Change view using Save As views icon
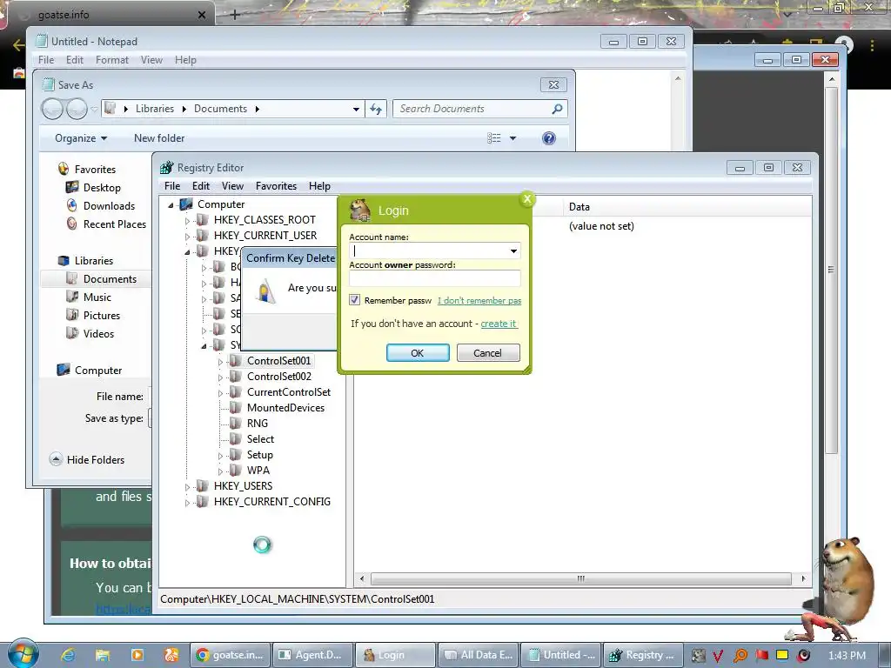Image resolution: width=891 pixels, height=668 pixels. [494, 138]
